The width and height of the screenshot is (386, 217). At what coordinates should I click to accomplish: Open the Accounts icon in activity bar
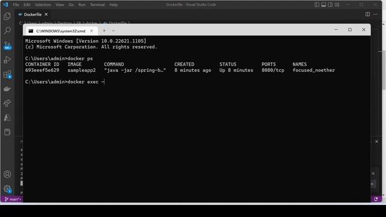pos(7,174)
